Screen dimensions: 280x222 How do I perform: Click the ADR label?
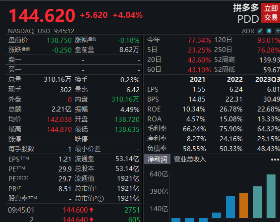click(x=248, y=31)
